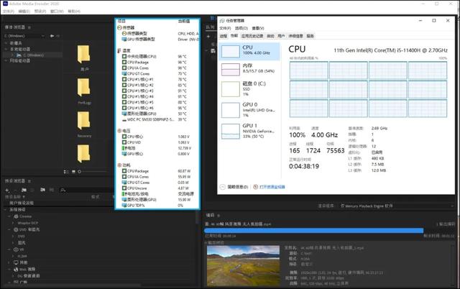The width and height of the screenshot is (460, 289).
Task: Switch to 应用历史记录 tab in Task Manager
Action: pyautogui.click(x=252, y=36)
